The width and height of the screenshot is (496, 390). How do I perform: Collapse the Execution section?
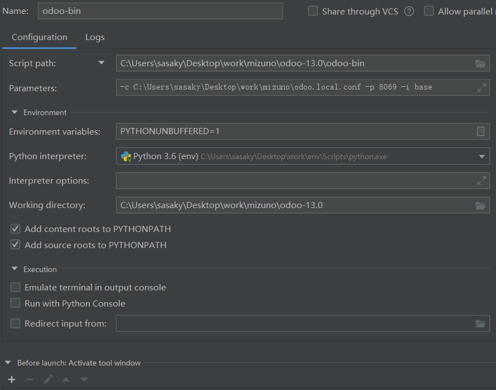(x=14, y=269)
